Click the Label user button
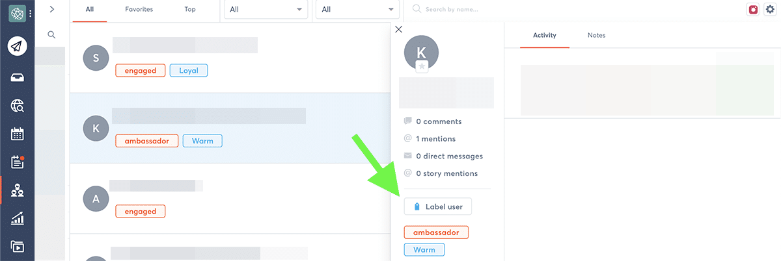Screen dimensions: 781x261 (x=437, y=206)
